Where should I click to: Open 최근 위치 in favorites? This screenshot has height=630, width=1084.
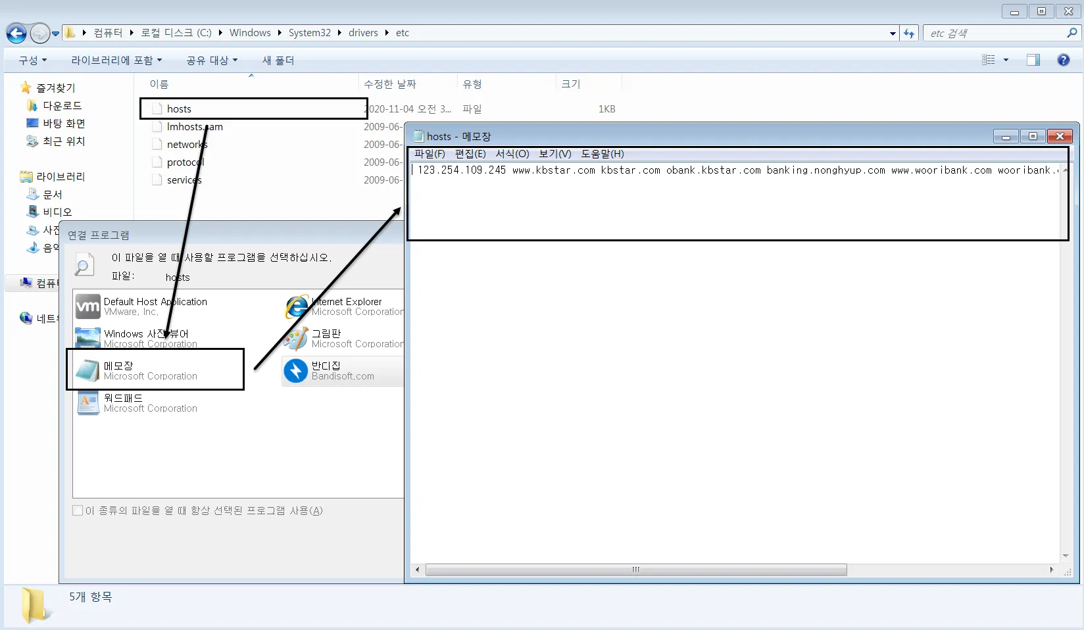(x=64, y=141)
